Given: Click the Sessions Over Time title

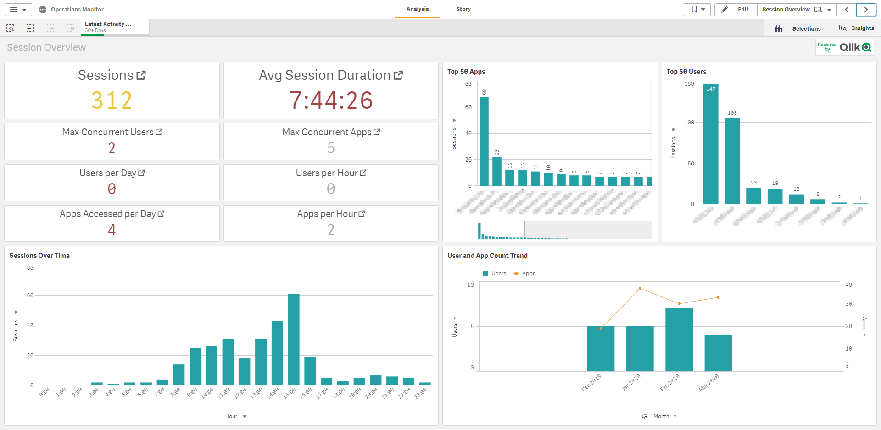Looking at the screenshot, I should [x=39, y=256].
